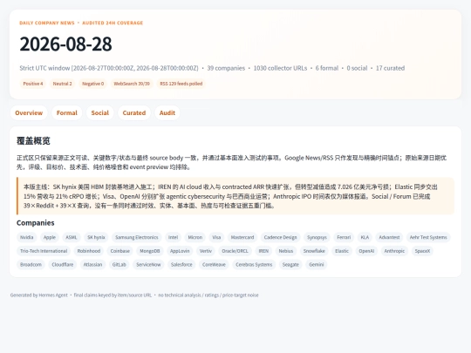Click the Companies section heading

(x=36, y=223)
